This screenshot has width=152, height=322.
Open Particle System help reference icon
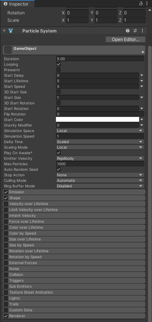point(128,31)
